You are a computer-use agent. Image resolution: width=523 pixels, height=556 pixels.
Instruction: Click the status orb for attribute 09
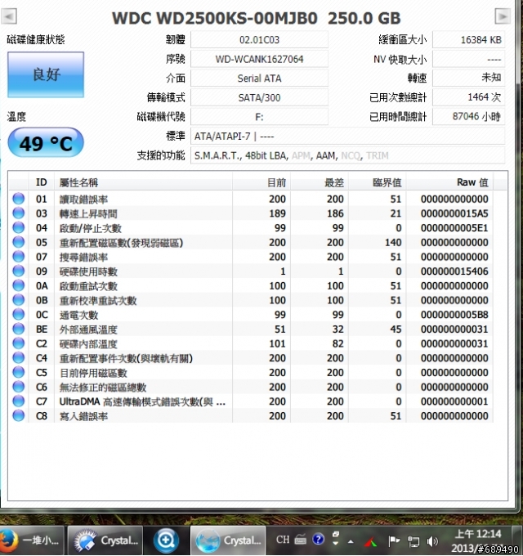(19, 271)
